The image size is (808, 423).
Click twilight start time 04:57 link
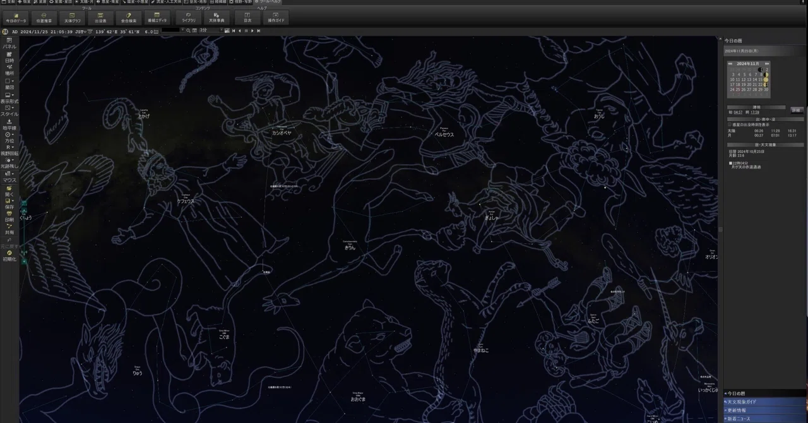pos(739,112)
